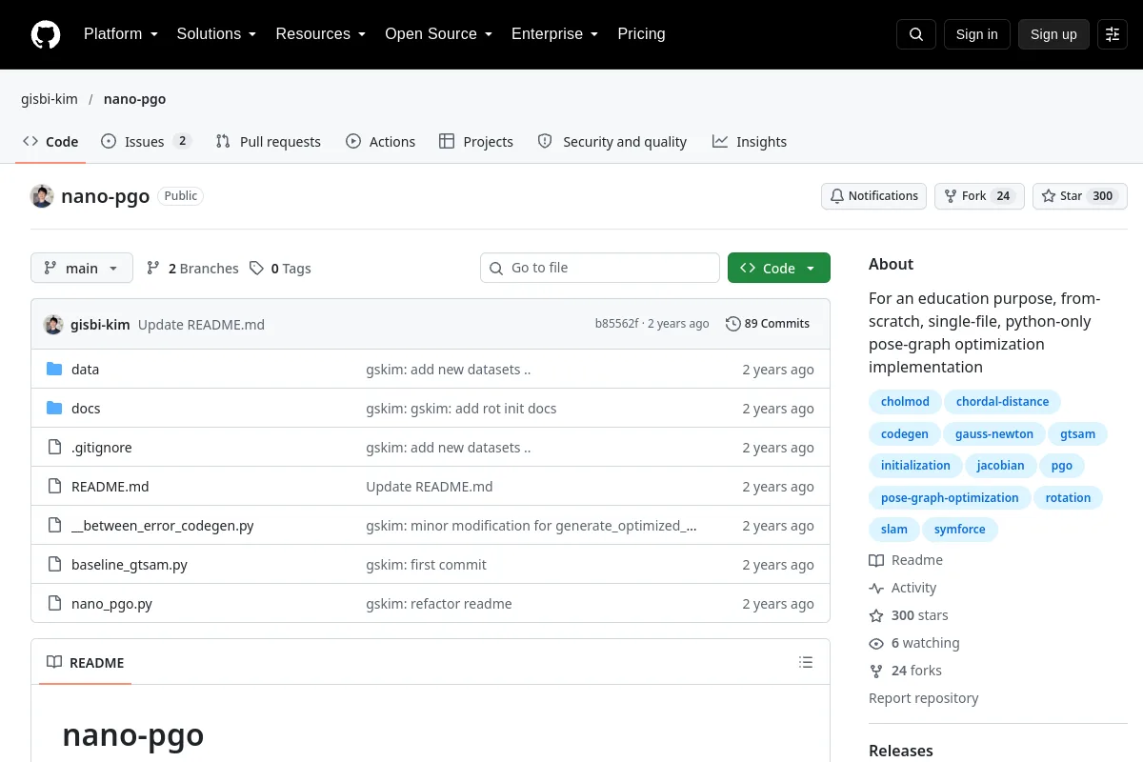Switch to the Actions tab
The width and height of the screenshot is (1143, 762).
381,142
